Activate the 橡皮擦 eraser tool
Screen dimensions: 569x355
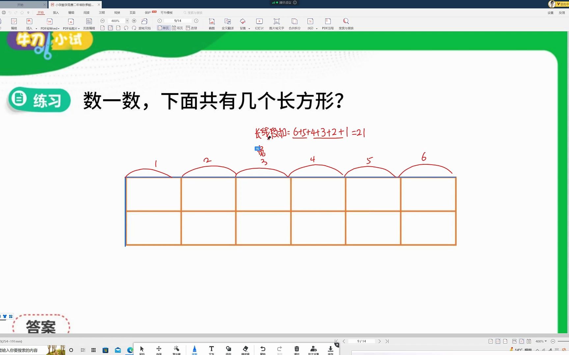pyautogui.click(x=246, y=349)
